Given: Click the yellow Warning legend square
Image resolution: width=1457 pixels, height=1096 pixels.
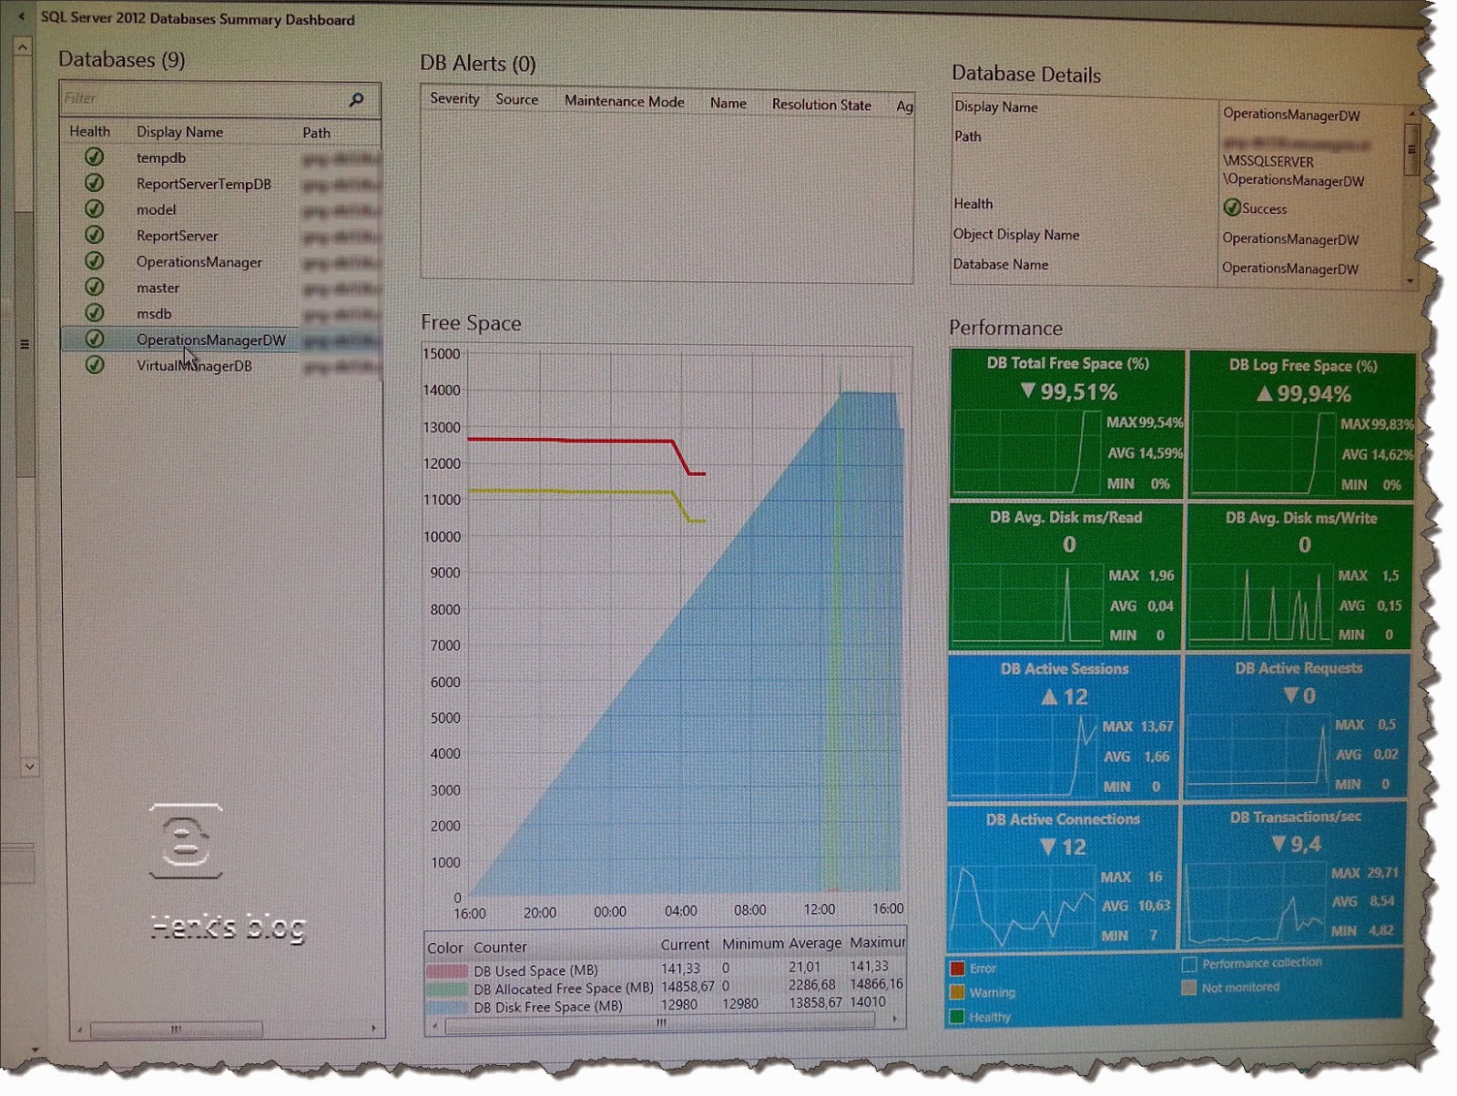Looking at the screenshot, I should coord(957,992).
